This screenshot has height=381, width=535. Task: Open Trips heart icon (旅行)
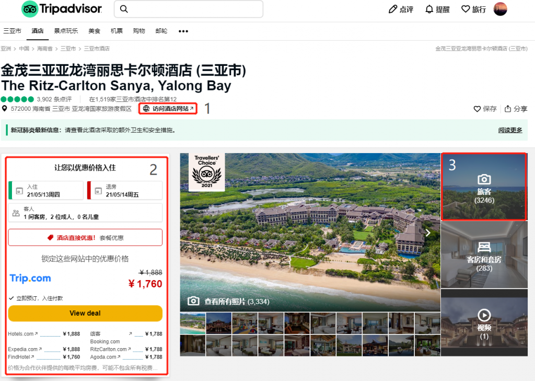coord(466,9)
